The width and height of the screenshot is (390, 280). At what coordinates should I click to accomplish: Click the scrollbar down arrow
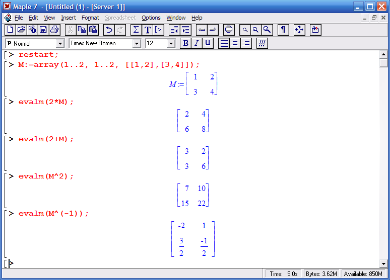click(x=383, y=263)
